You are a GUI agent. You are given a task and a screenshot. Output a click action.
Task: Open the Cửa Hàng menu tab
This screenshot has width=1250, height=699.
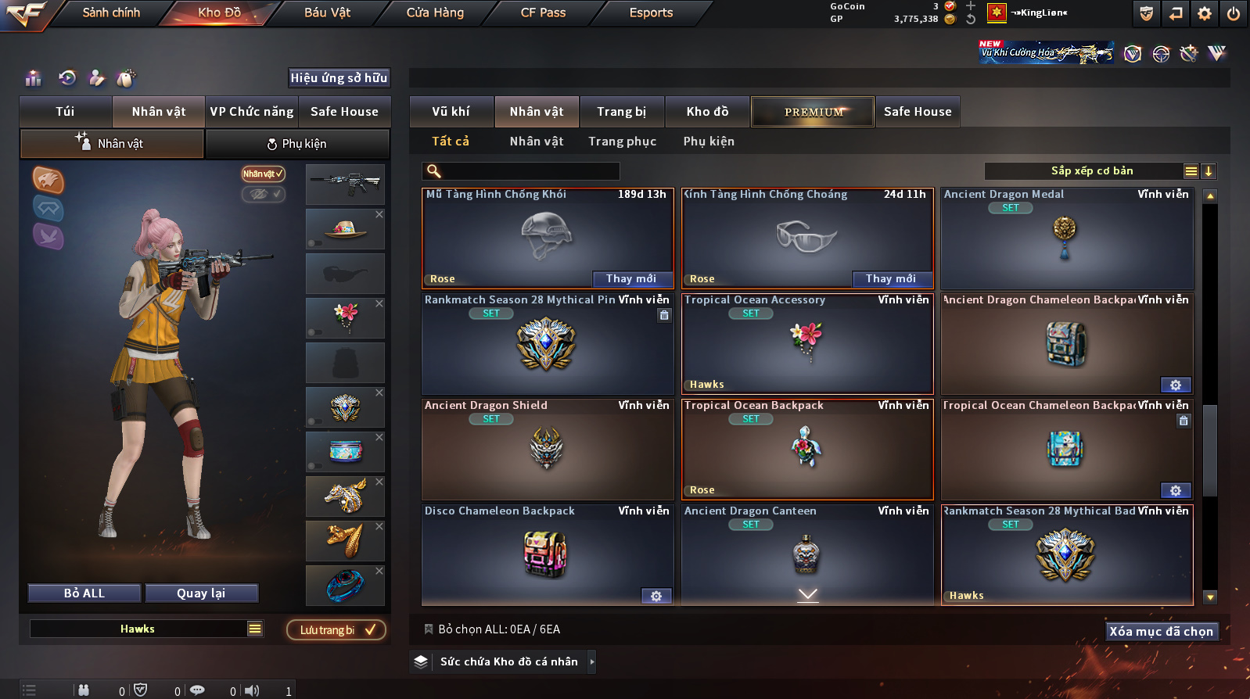435,13
